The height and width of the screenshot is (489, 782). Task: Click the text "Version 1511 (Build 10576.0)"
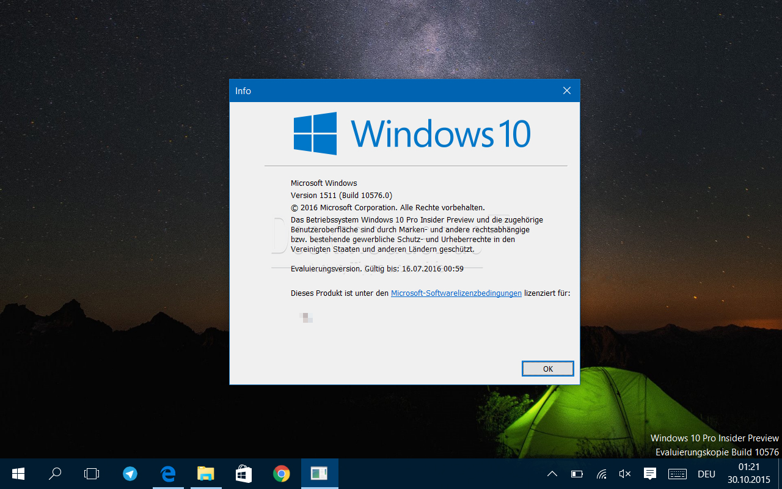[342, 196]
